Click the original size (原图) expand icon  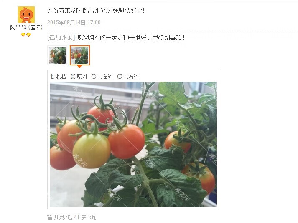pos(73,76)
